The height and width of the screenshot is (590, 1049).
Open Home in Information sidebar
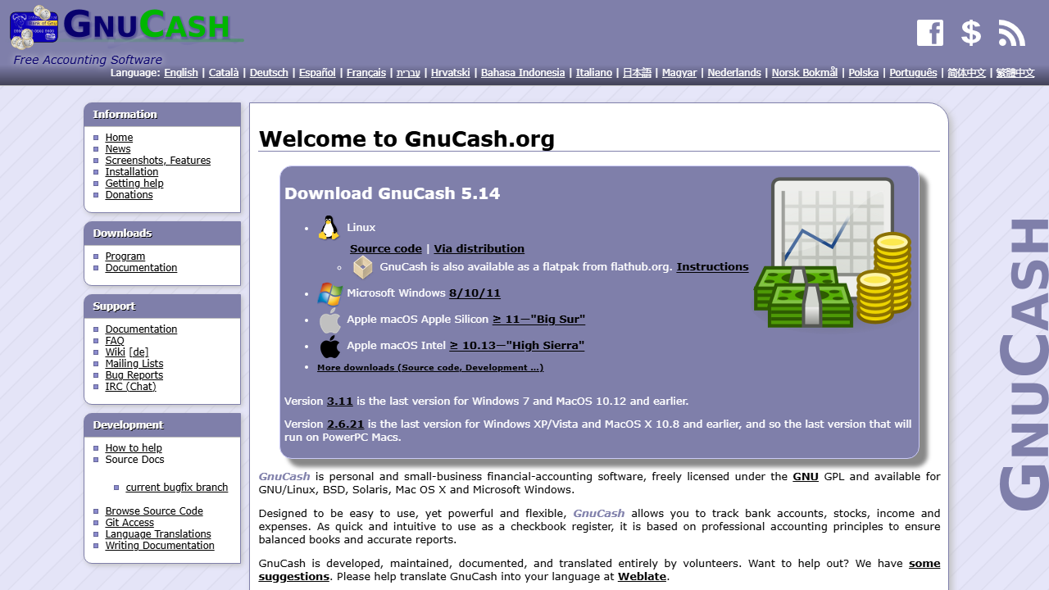click(119, 138)
